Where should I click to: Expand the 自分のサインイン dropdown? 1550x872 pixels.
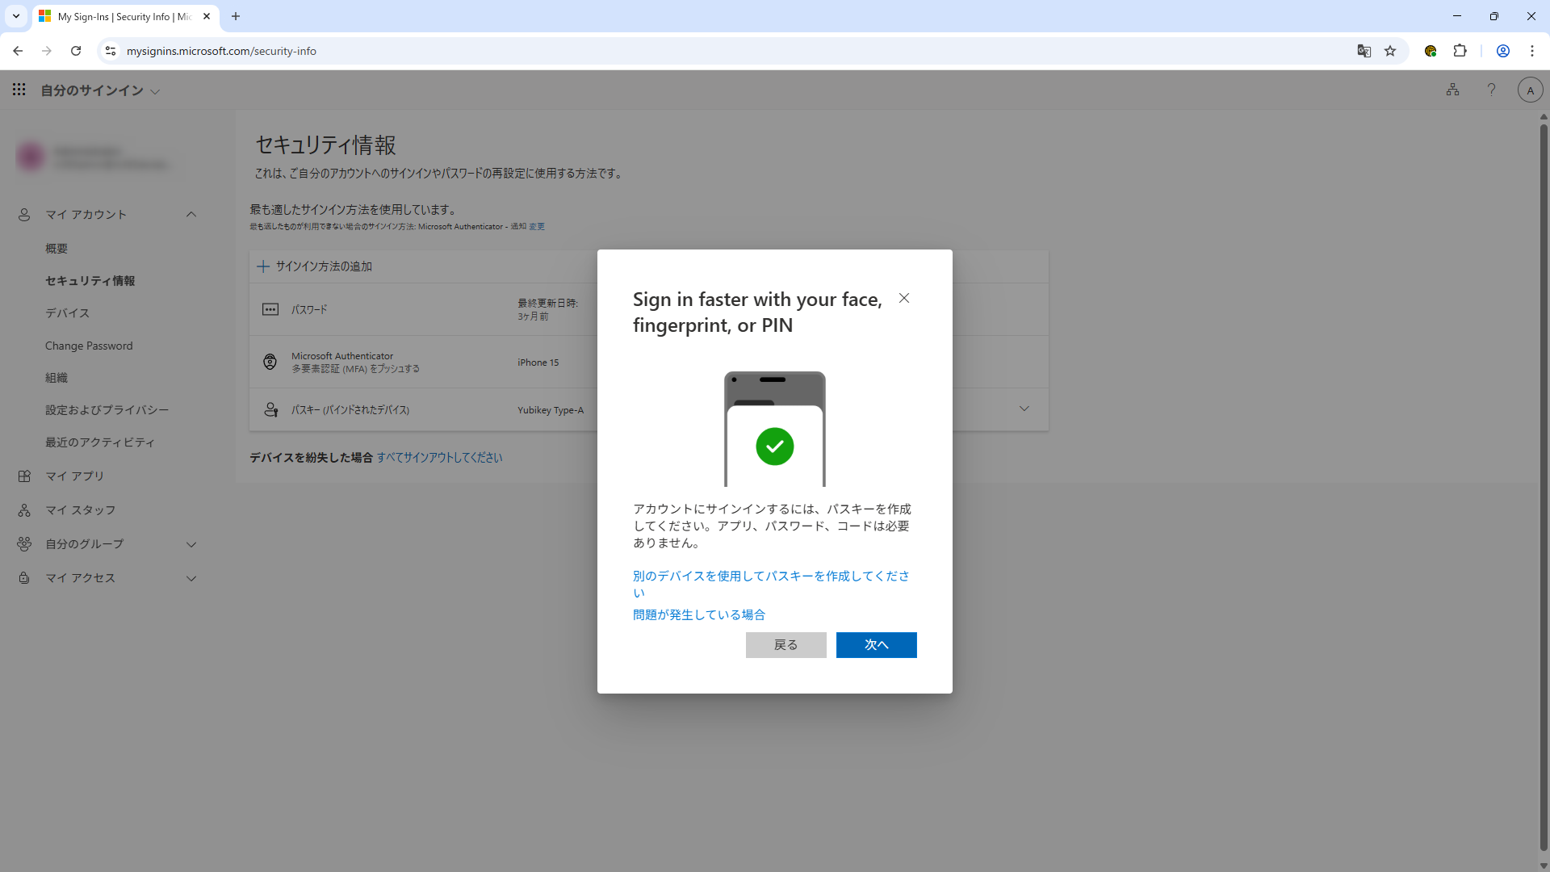pos(155,91)
